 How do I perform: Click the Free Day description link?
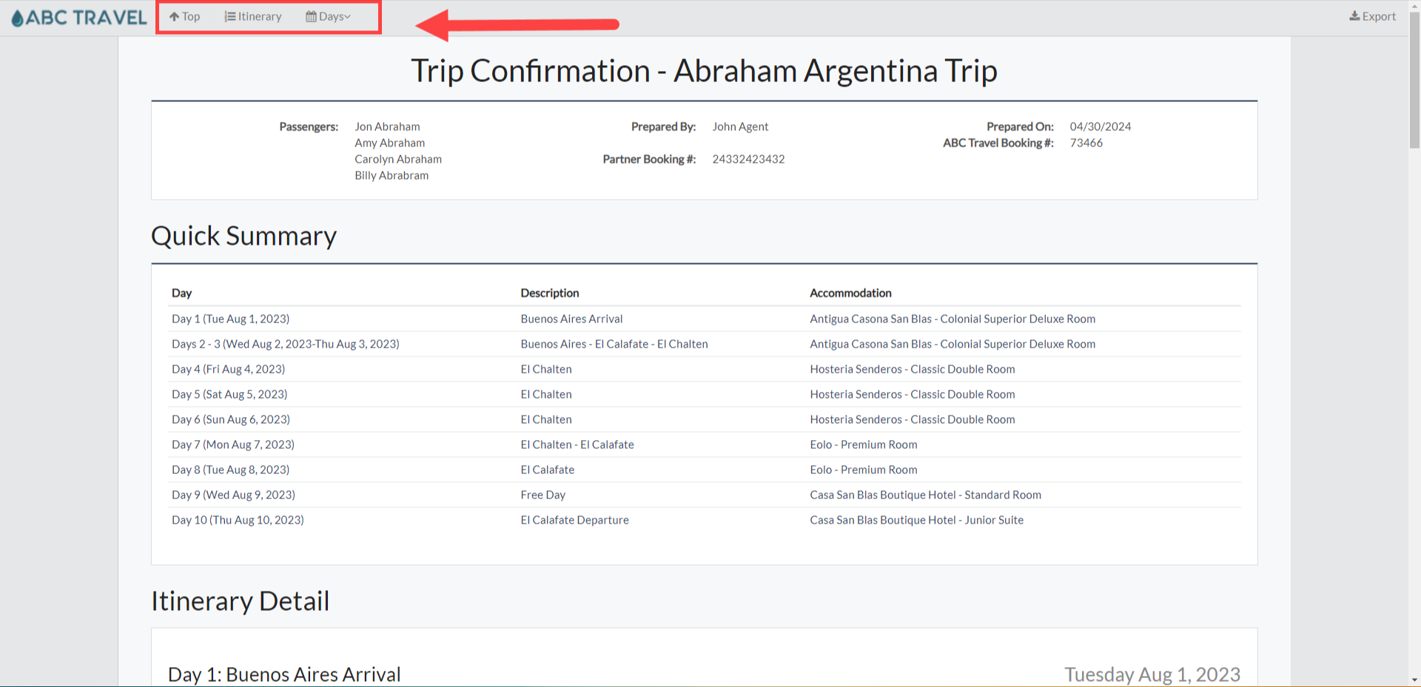coord(542,495)
